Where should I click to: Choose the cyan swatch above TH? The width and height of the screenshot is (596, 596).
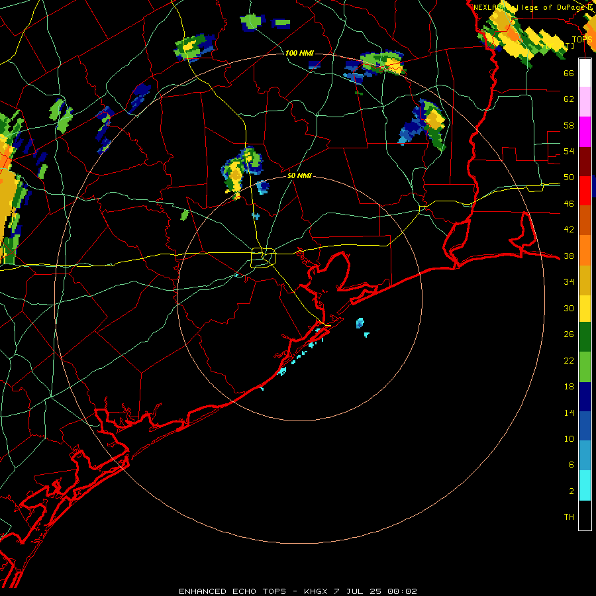click(x=585, y=485)
